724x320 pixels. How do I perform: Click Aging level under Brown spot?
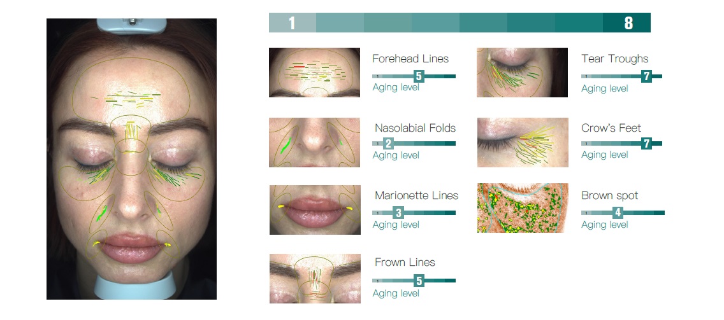coord(604,225)
